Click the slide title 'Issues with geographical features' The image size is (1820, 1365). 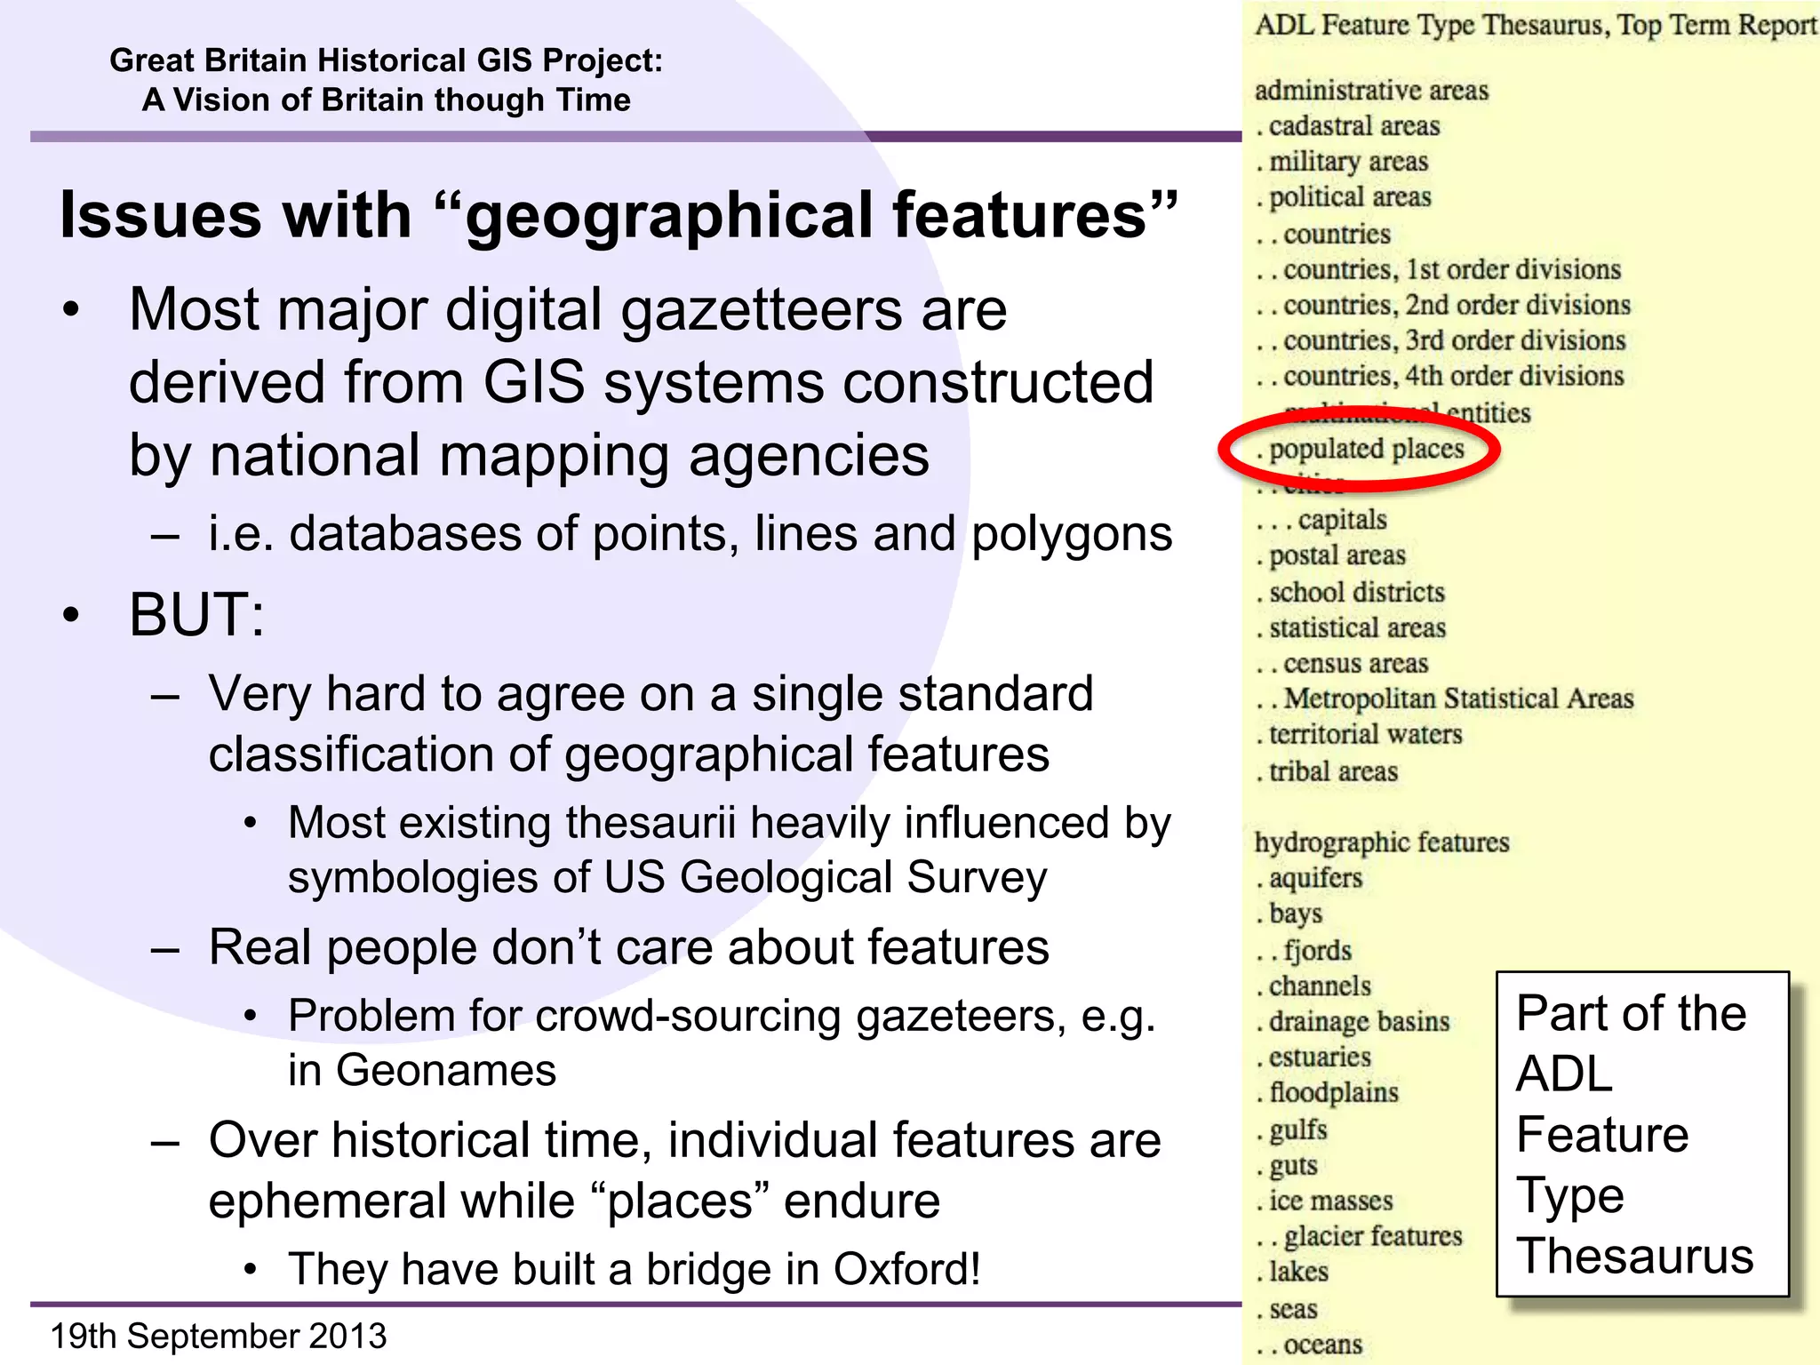[x=619, y=216]
